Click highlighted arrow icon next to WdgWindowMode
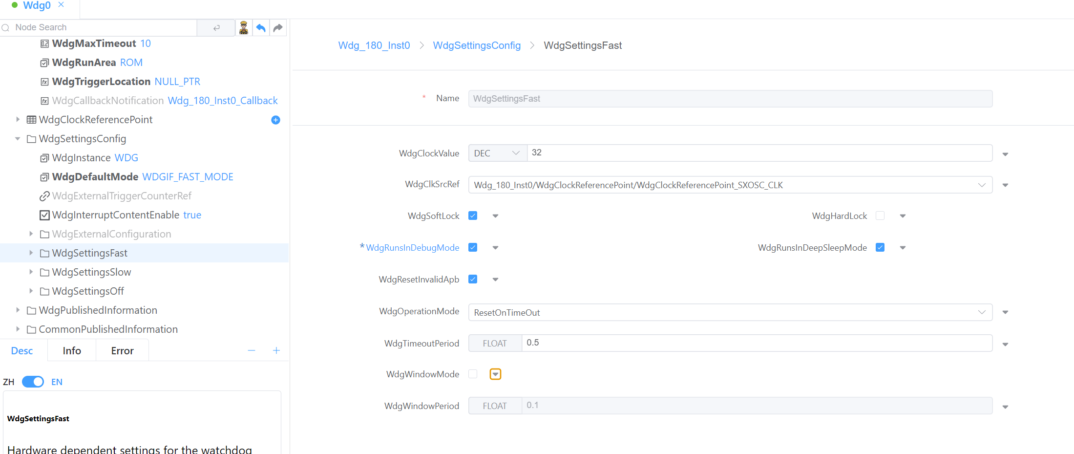The width and height of the screenshot is (1074, 454). (x=495, y=374)
